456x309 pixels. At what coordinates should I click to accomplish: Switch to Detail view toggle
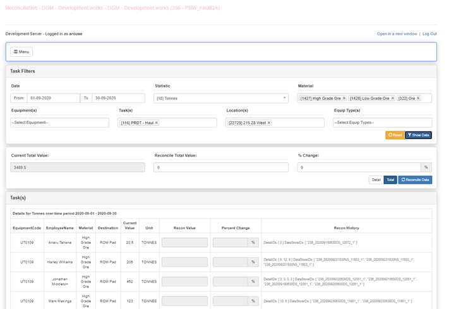coord(376,180)
